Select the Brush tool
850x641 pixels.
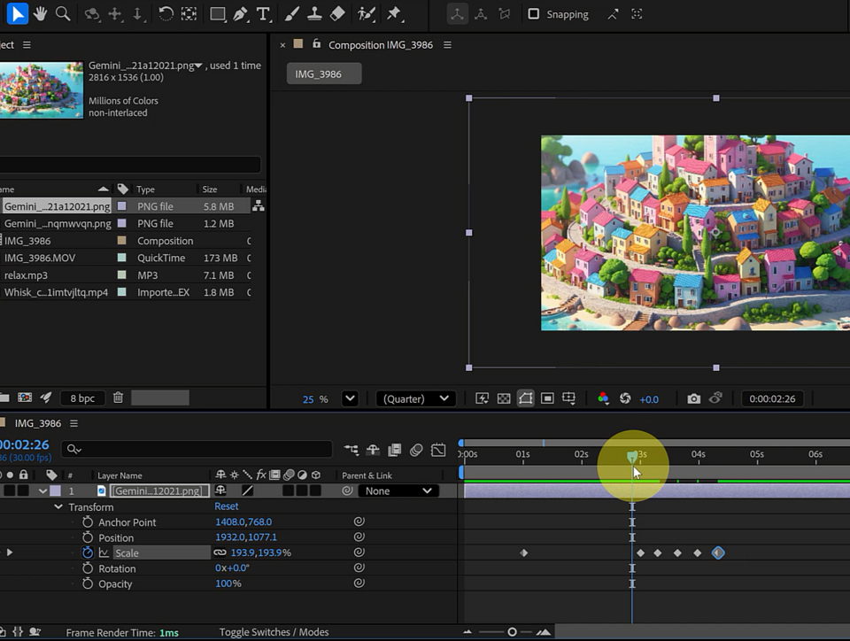293,14
